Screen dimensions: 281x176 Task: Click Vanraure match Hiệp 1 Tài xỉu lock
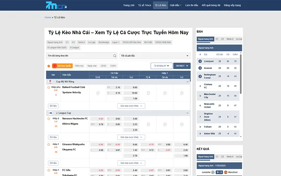(165, 124)
